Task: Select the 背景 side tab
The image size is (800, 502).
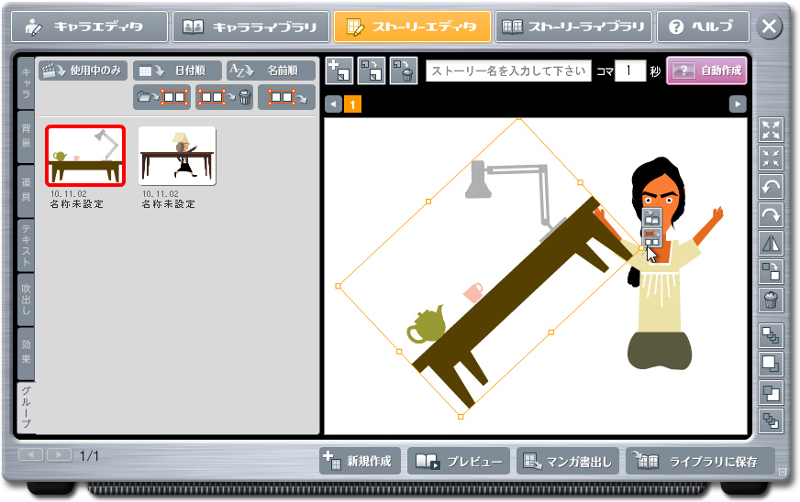Action: pyautogui.click(x=26, y=136)
